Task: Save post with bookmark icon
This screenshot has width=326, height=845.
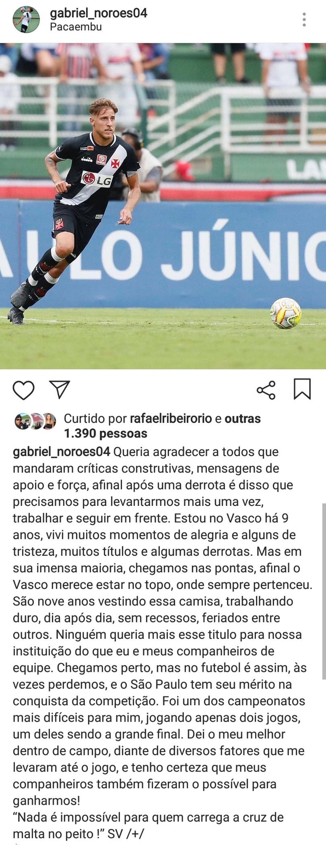Action: click(302, 389)
